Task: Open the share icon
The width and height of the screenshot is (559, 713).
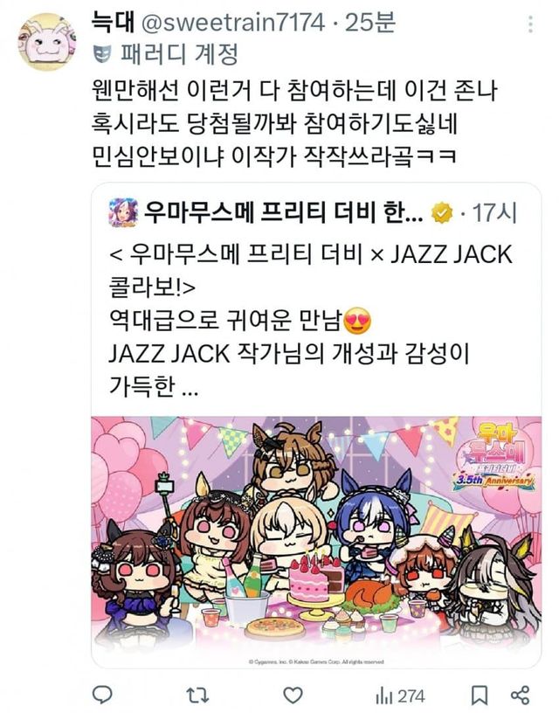Action: [520, 696]
